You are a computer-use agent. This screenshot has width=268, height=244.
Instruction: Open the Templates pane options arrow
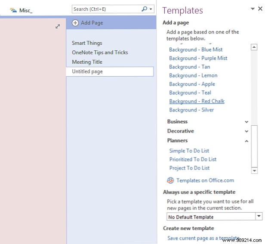click(253, 9)
